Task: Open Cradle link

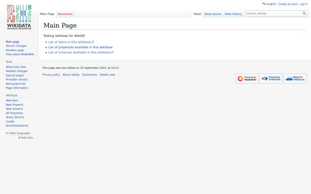Action: coord(10,122)
